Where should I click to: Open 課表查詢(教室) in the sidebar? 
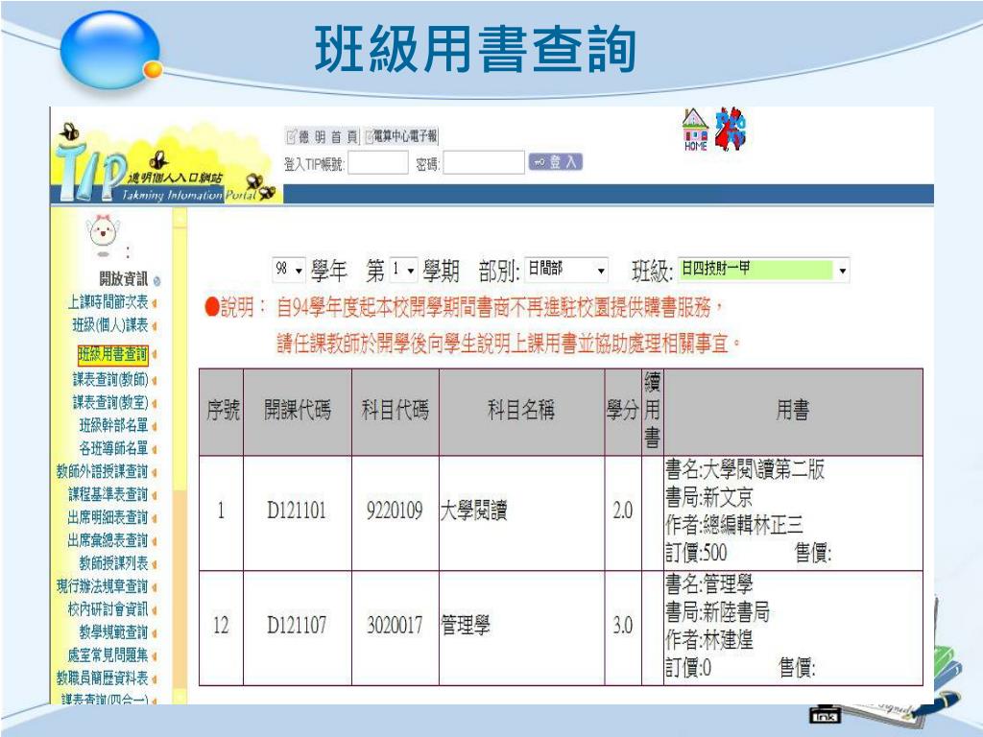[x=109, y=402]
